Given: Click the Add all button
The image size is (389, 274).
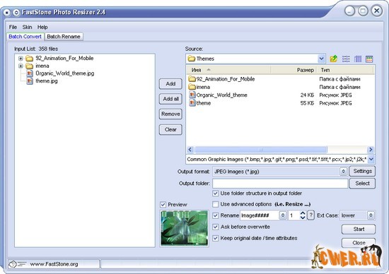Looking at the screenshot, I should [x=170, y=99].
